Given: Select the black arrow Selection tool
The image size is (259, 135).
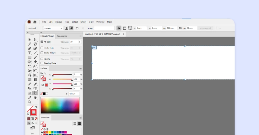Looking at the screenshot, I should pos(30,40).
